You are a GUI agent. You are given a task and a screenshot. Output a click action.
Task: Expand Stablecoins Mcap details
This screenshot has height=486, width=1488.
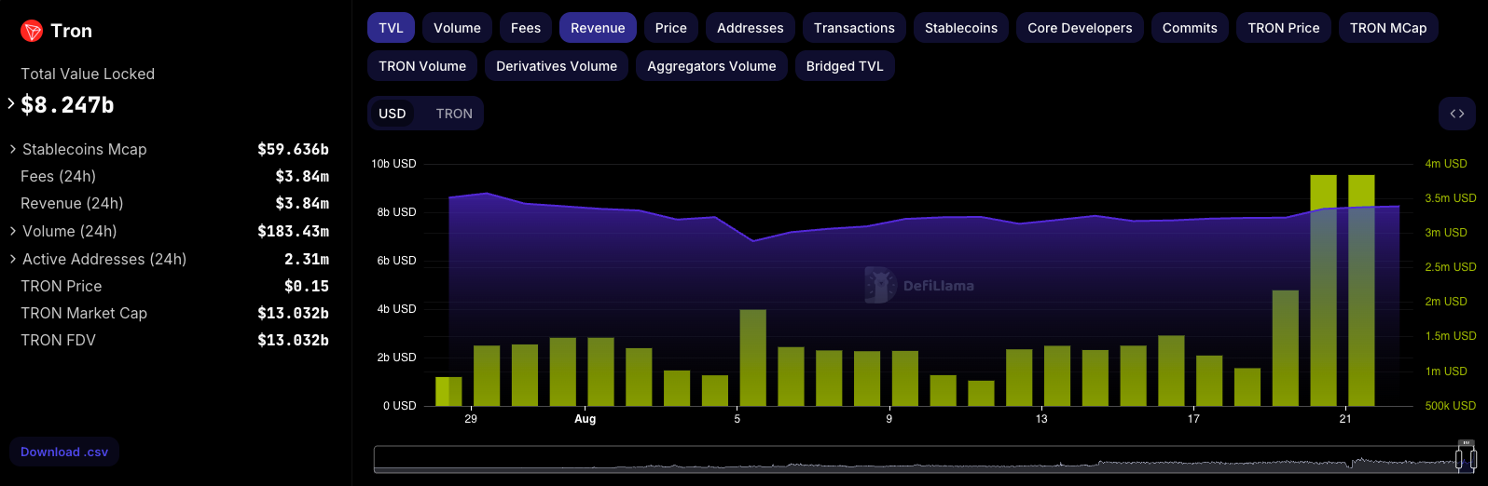point(13,149)
